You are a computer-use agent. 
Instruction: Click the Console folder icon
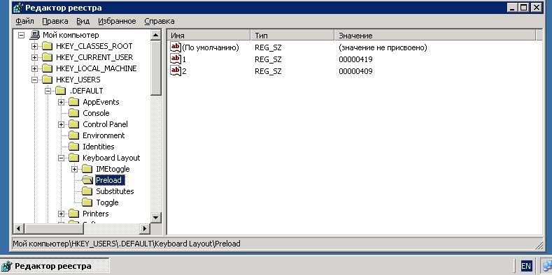(x=74, y=113)
